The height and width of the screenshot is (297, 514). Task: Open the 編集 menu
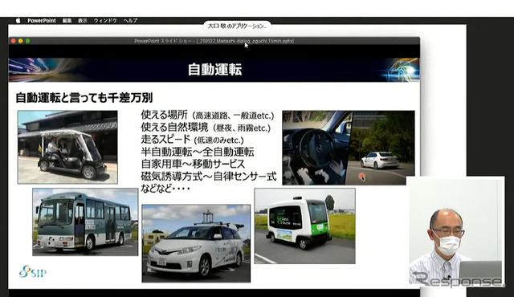coord(67,20)
